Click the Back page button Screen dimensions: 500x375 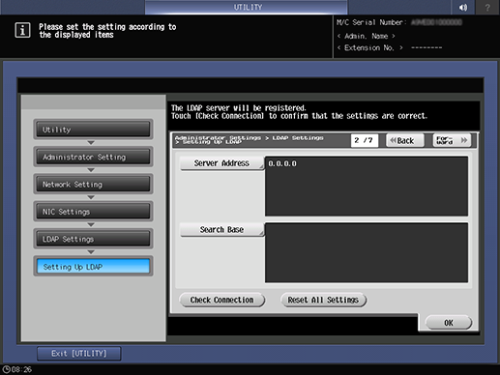tap(405, 140)
